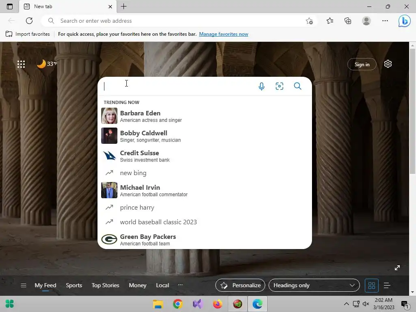Select world baseball classic 2023 suggestion
The width and height of the screenshot is (416, 312).
(205, 222)
